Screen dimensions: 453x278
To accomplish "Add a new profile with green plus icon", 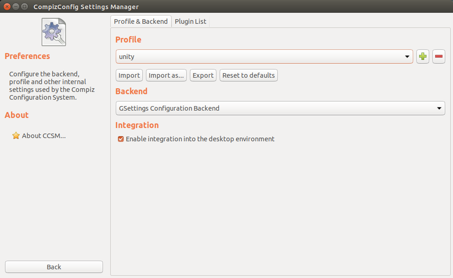I will (x=423, y=57).
